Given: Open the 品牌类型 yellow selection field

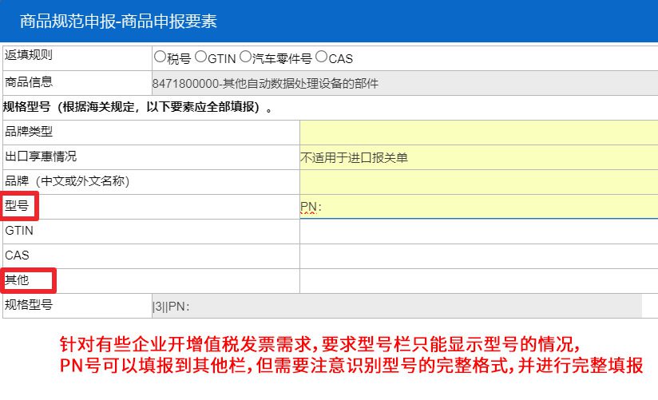Looking at the screenshot, I should coord(478,132).
